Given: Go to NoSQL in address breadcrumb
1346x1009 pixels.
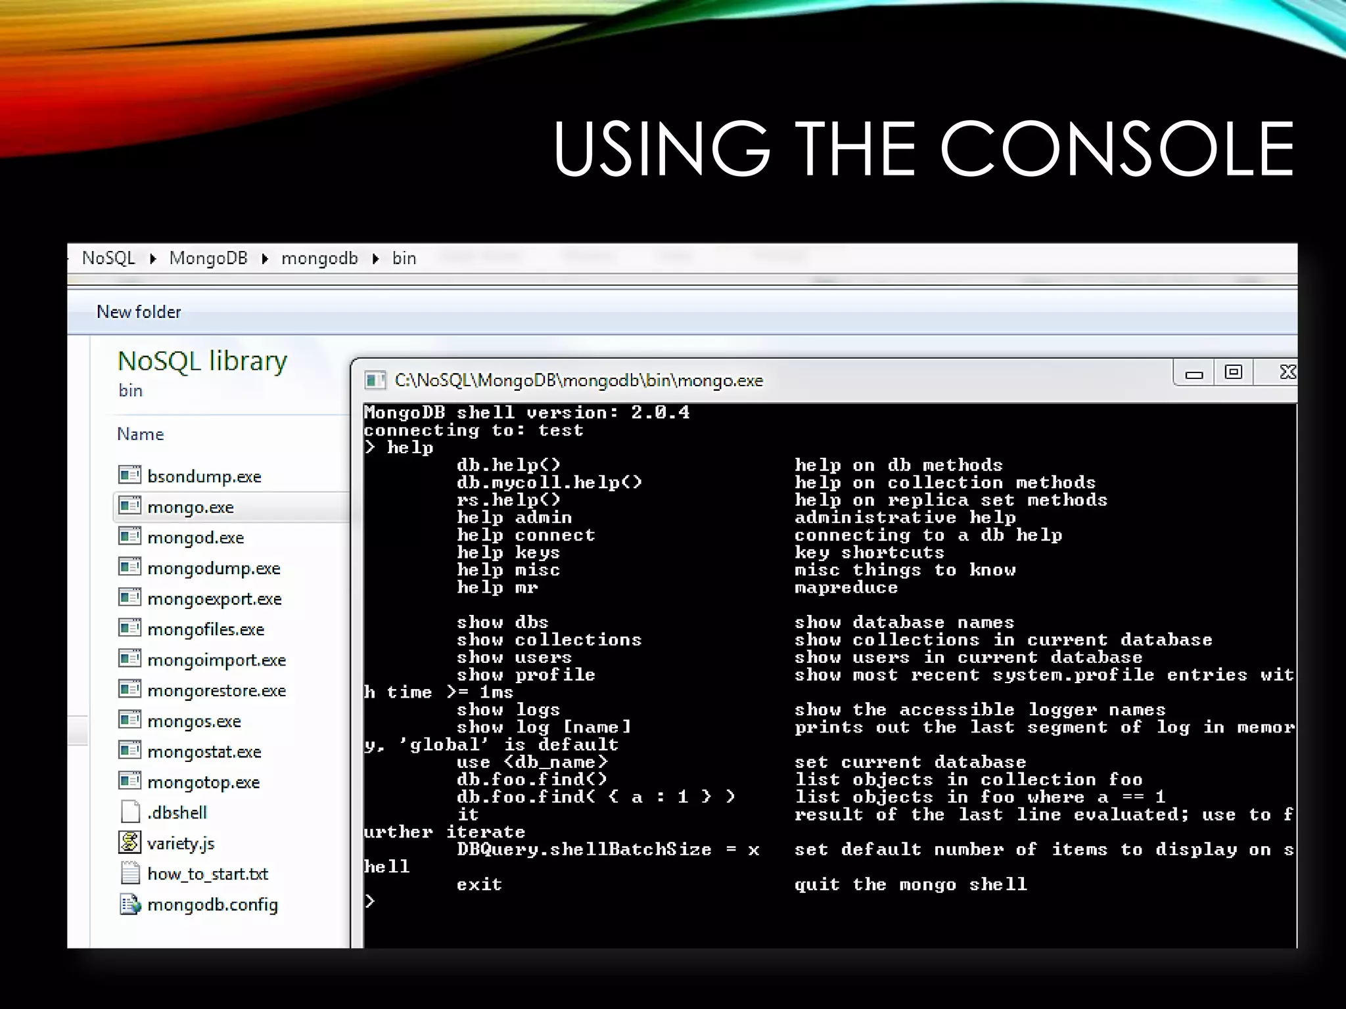Looking at the screenshot, I should (108, 258).
